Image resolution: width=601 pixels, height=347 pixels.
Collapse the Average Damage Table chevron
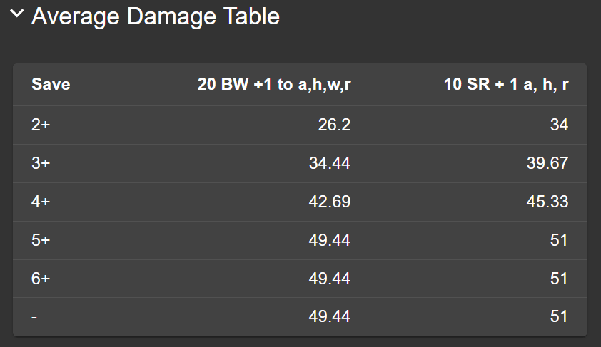(x=17, y=16)
